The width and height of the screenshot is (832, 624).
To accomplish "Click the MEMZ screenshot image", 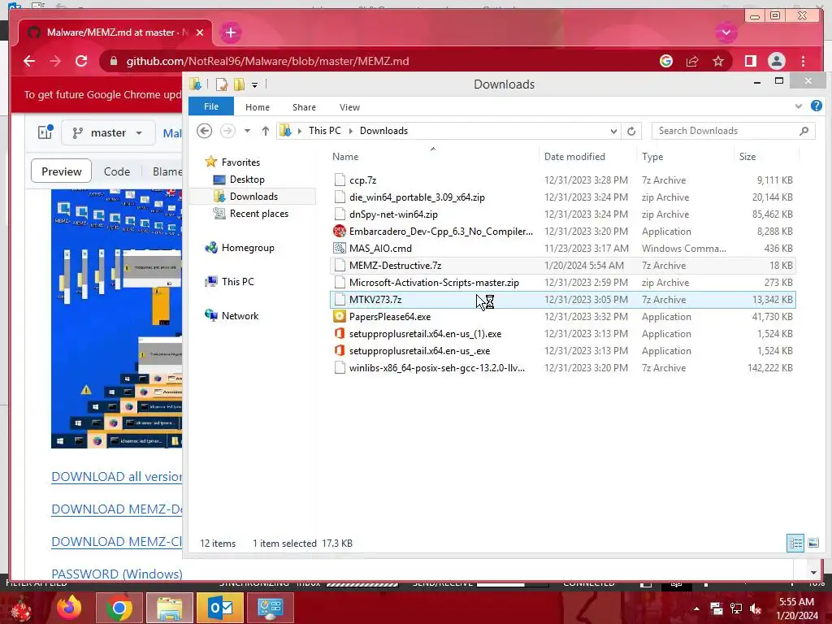I will (x=117, y=318).
